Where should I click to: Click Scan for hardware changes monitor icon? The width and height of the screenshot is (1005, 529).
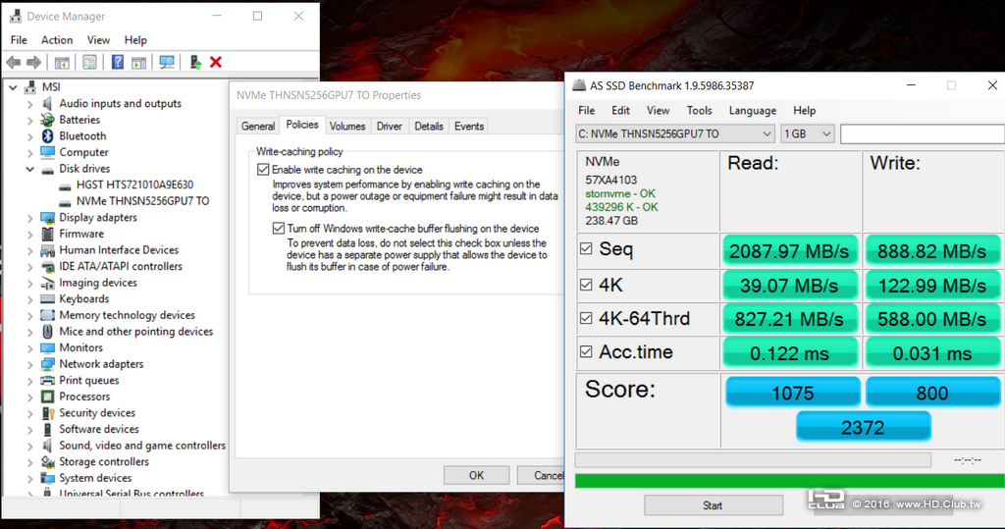(x=167, y=62)
